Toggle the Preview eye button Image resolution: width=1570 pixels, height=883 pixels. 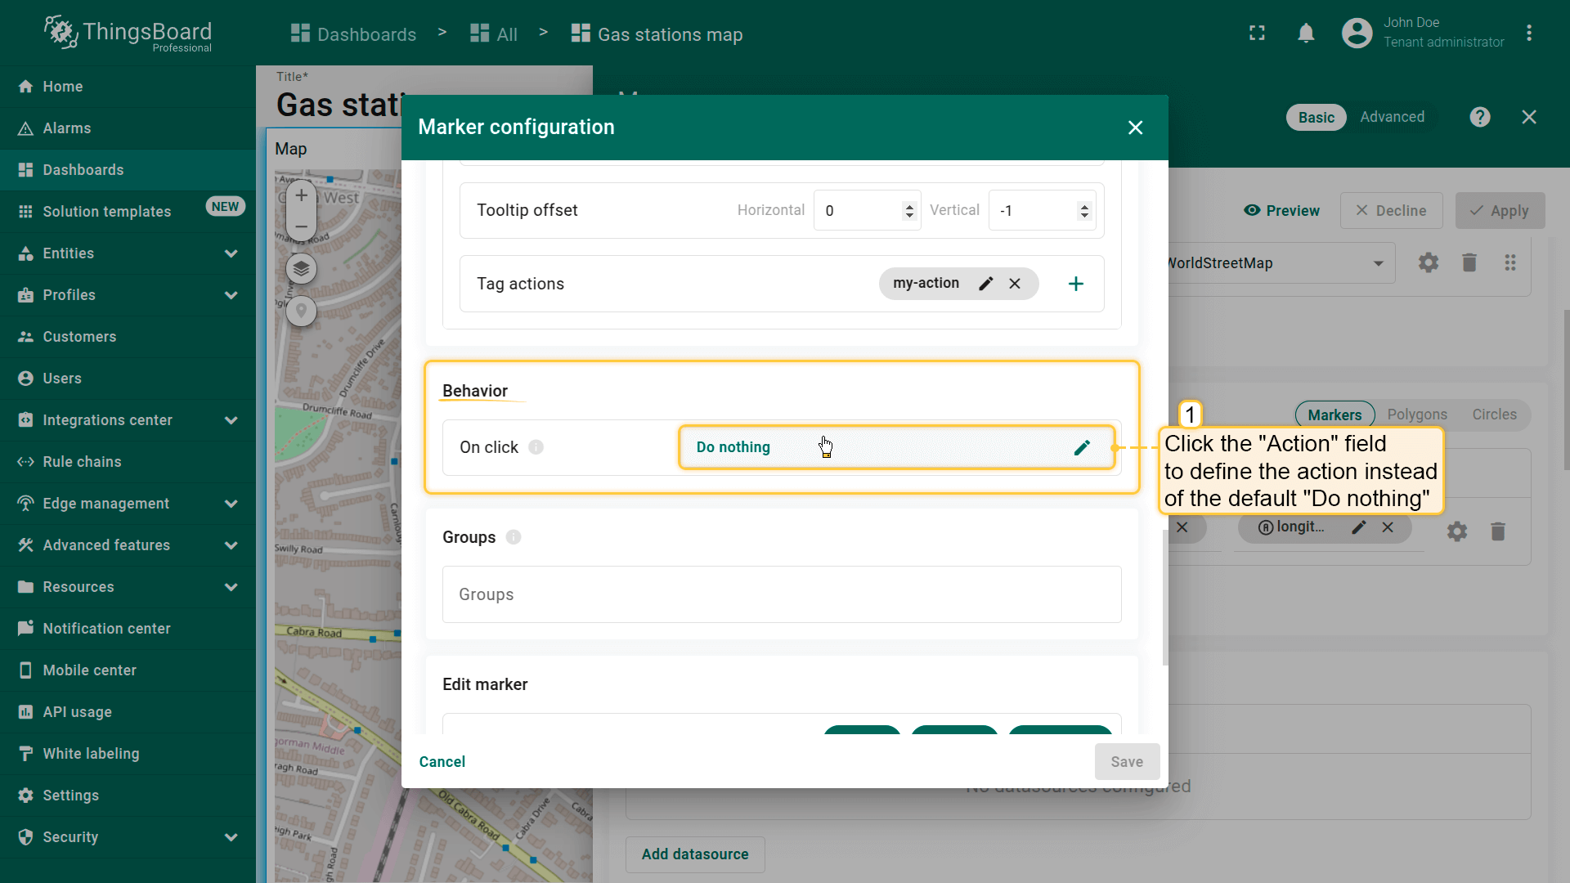[x=1281, y=211]
